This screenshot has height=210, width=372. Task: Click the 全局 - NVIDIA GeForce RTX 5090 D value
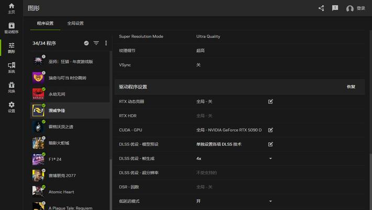229,130
